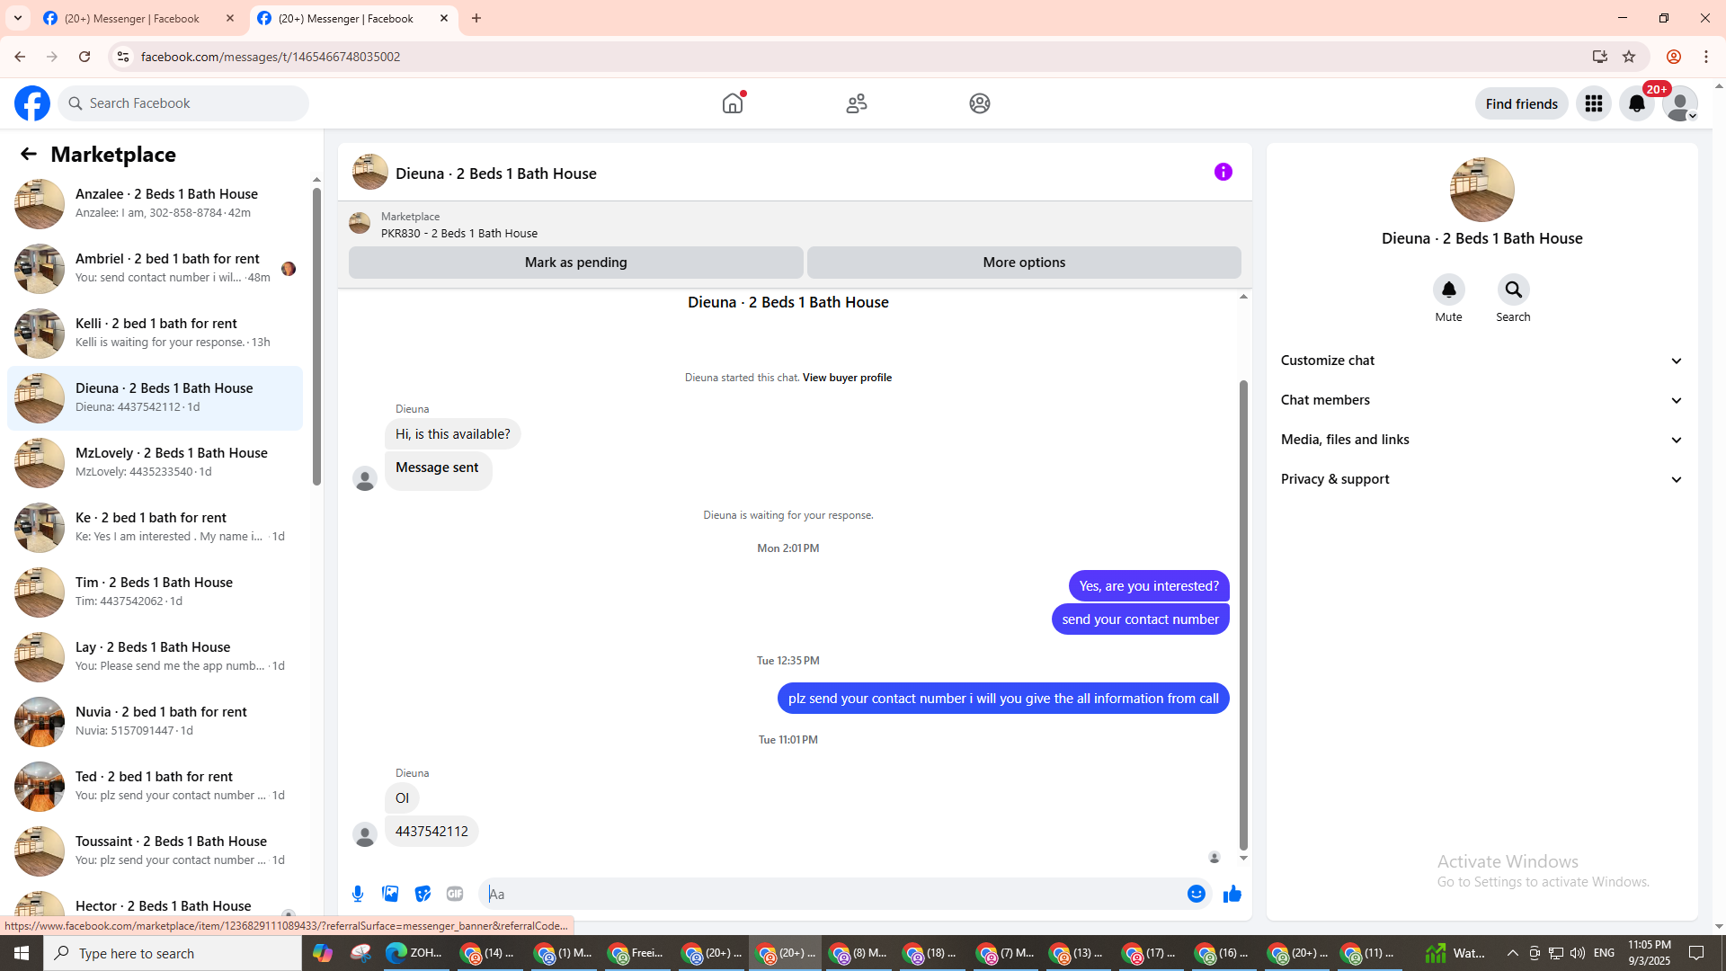
Task: Open chat with Ted
Action: (156, 787)
